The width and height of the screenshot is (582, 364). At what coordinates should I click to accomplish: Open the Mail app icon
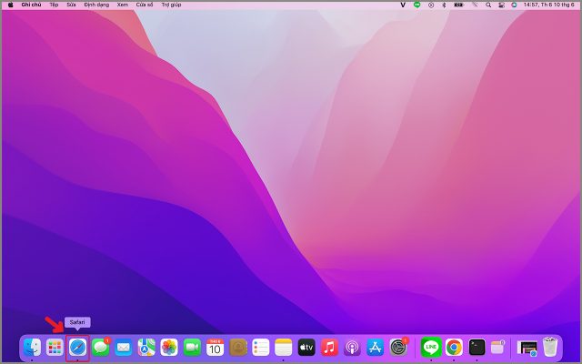pyautogui.click(x=123, y=347)
